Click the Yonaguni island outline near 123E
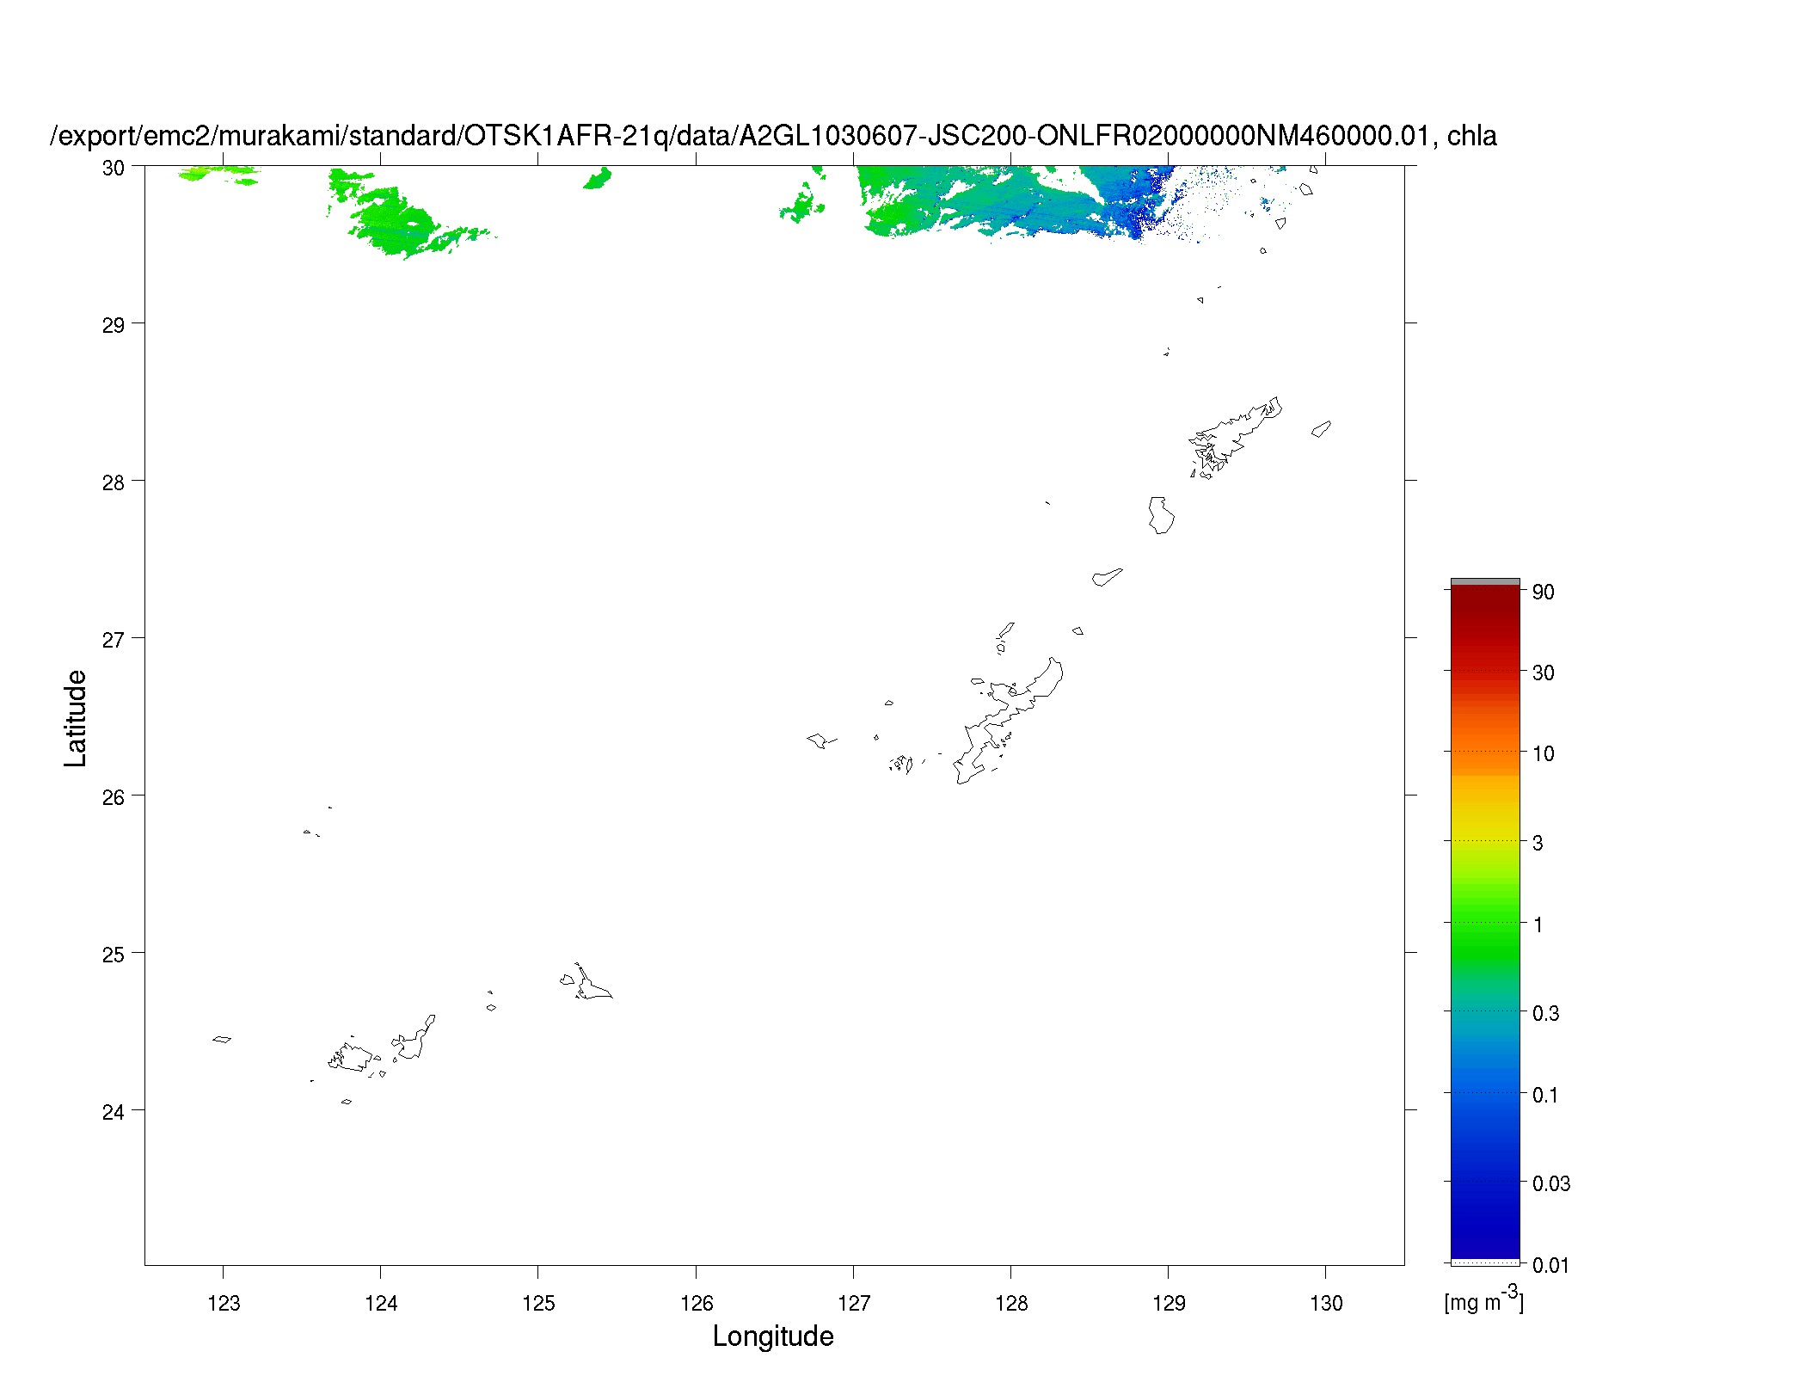This screenshot has height=1376, width=1805. pos(222,1039)
